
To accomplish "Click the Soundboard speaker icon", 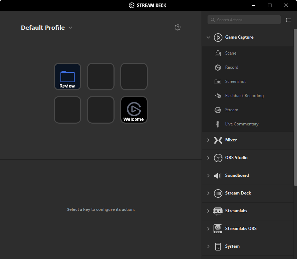I will [x=218, y=175].
